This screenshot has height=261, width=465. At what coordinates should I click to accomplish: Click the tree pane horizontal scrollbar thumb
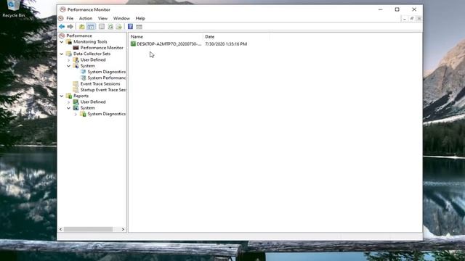88,229
